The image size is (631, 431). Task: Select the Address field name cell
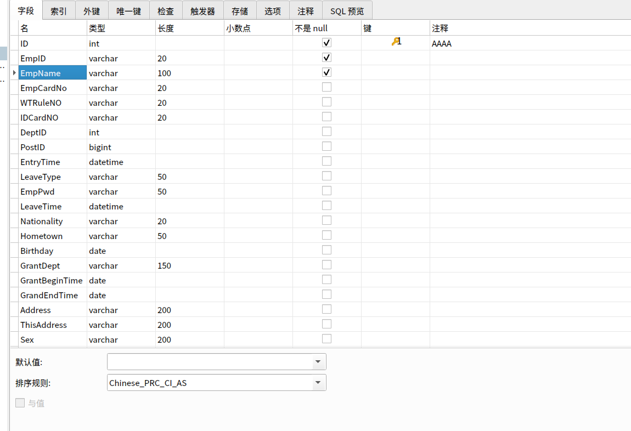[52, 310]
